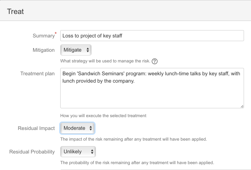The height and width of the screenshot is (170, 251).
Task: Click the Residual Probability label
Action: [x=32, y=152]
